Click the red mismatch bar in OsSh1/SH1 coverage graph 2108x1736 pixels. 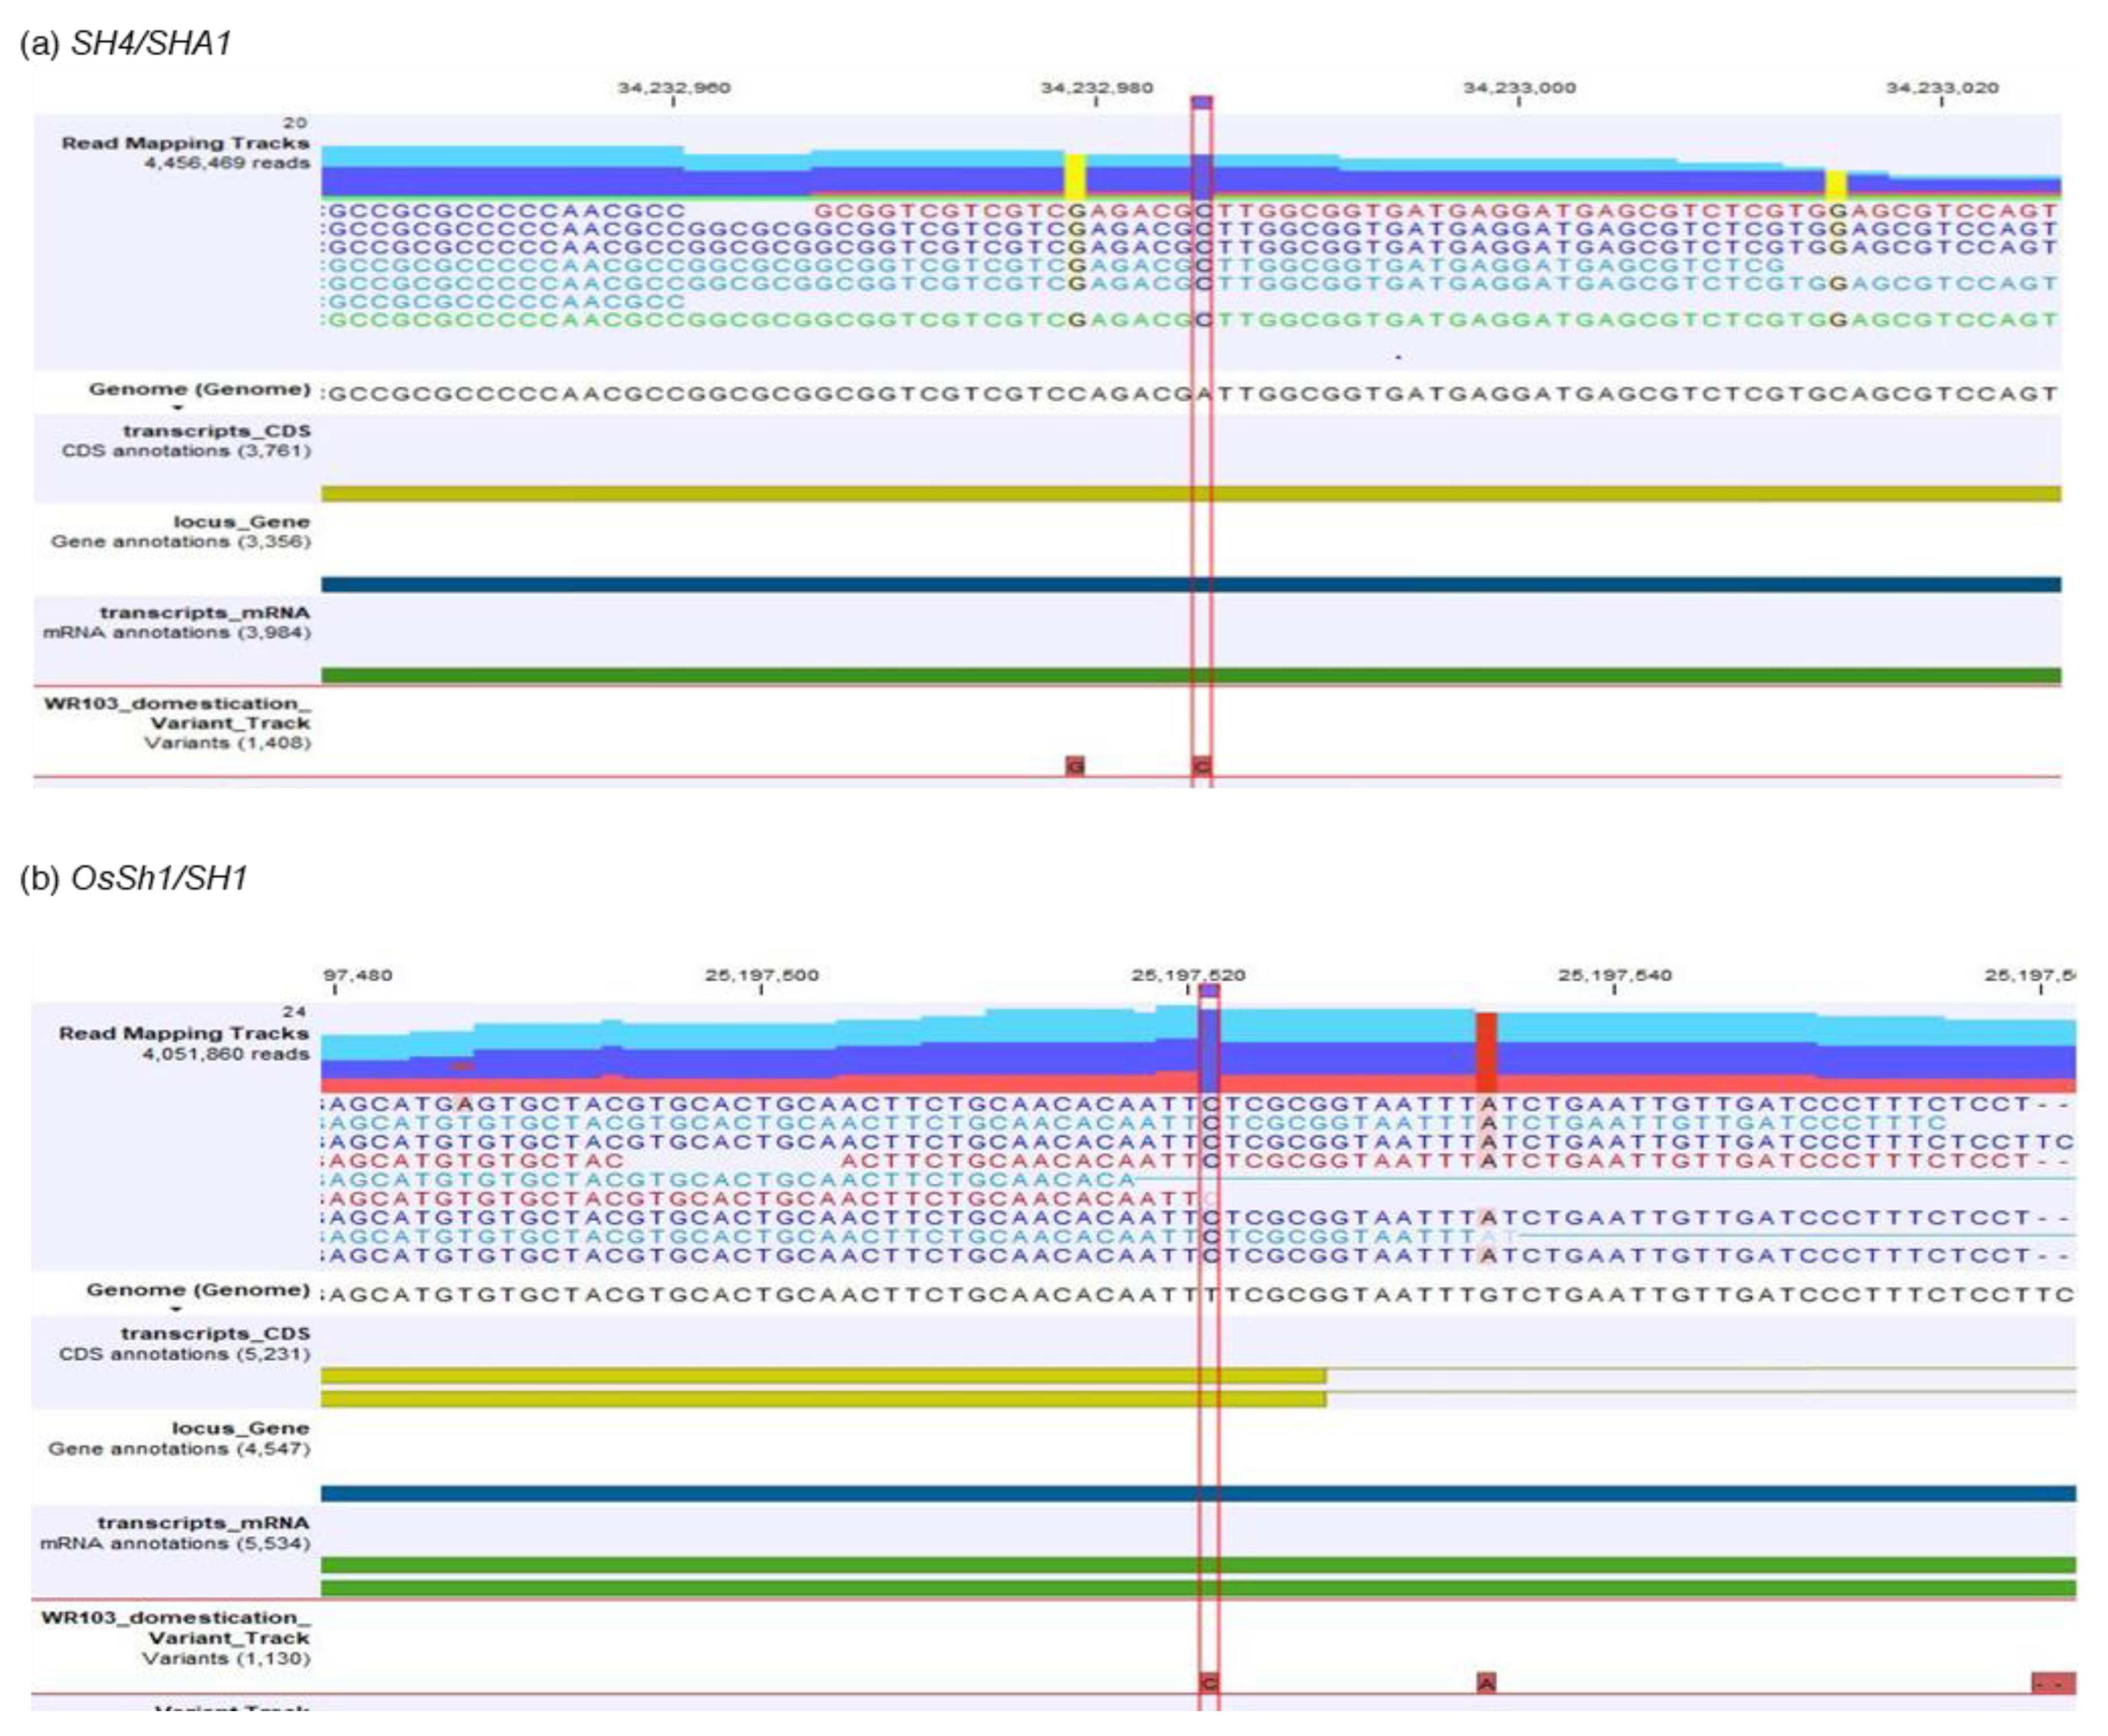click(1486, 1051)
